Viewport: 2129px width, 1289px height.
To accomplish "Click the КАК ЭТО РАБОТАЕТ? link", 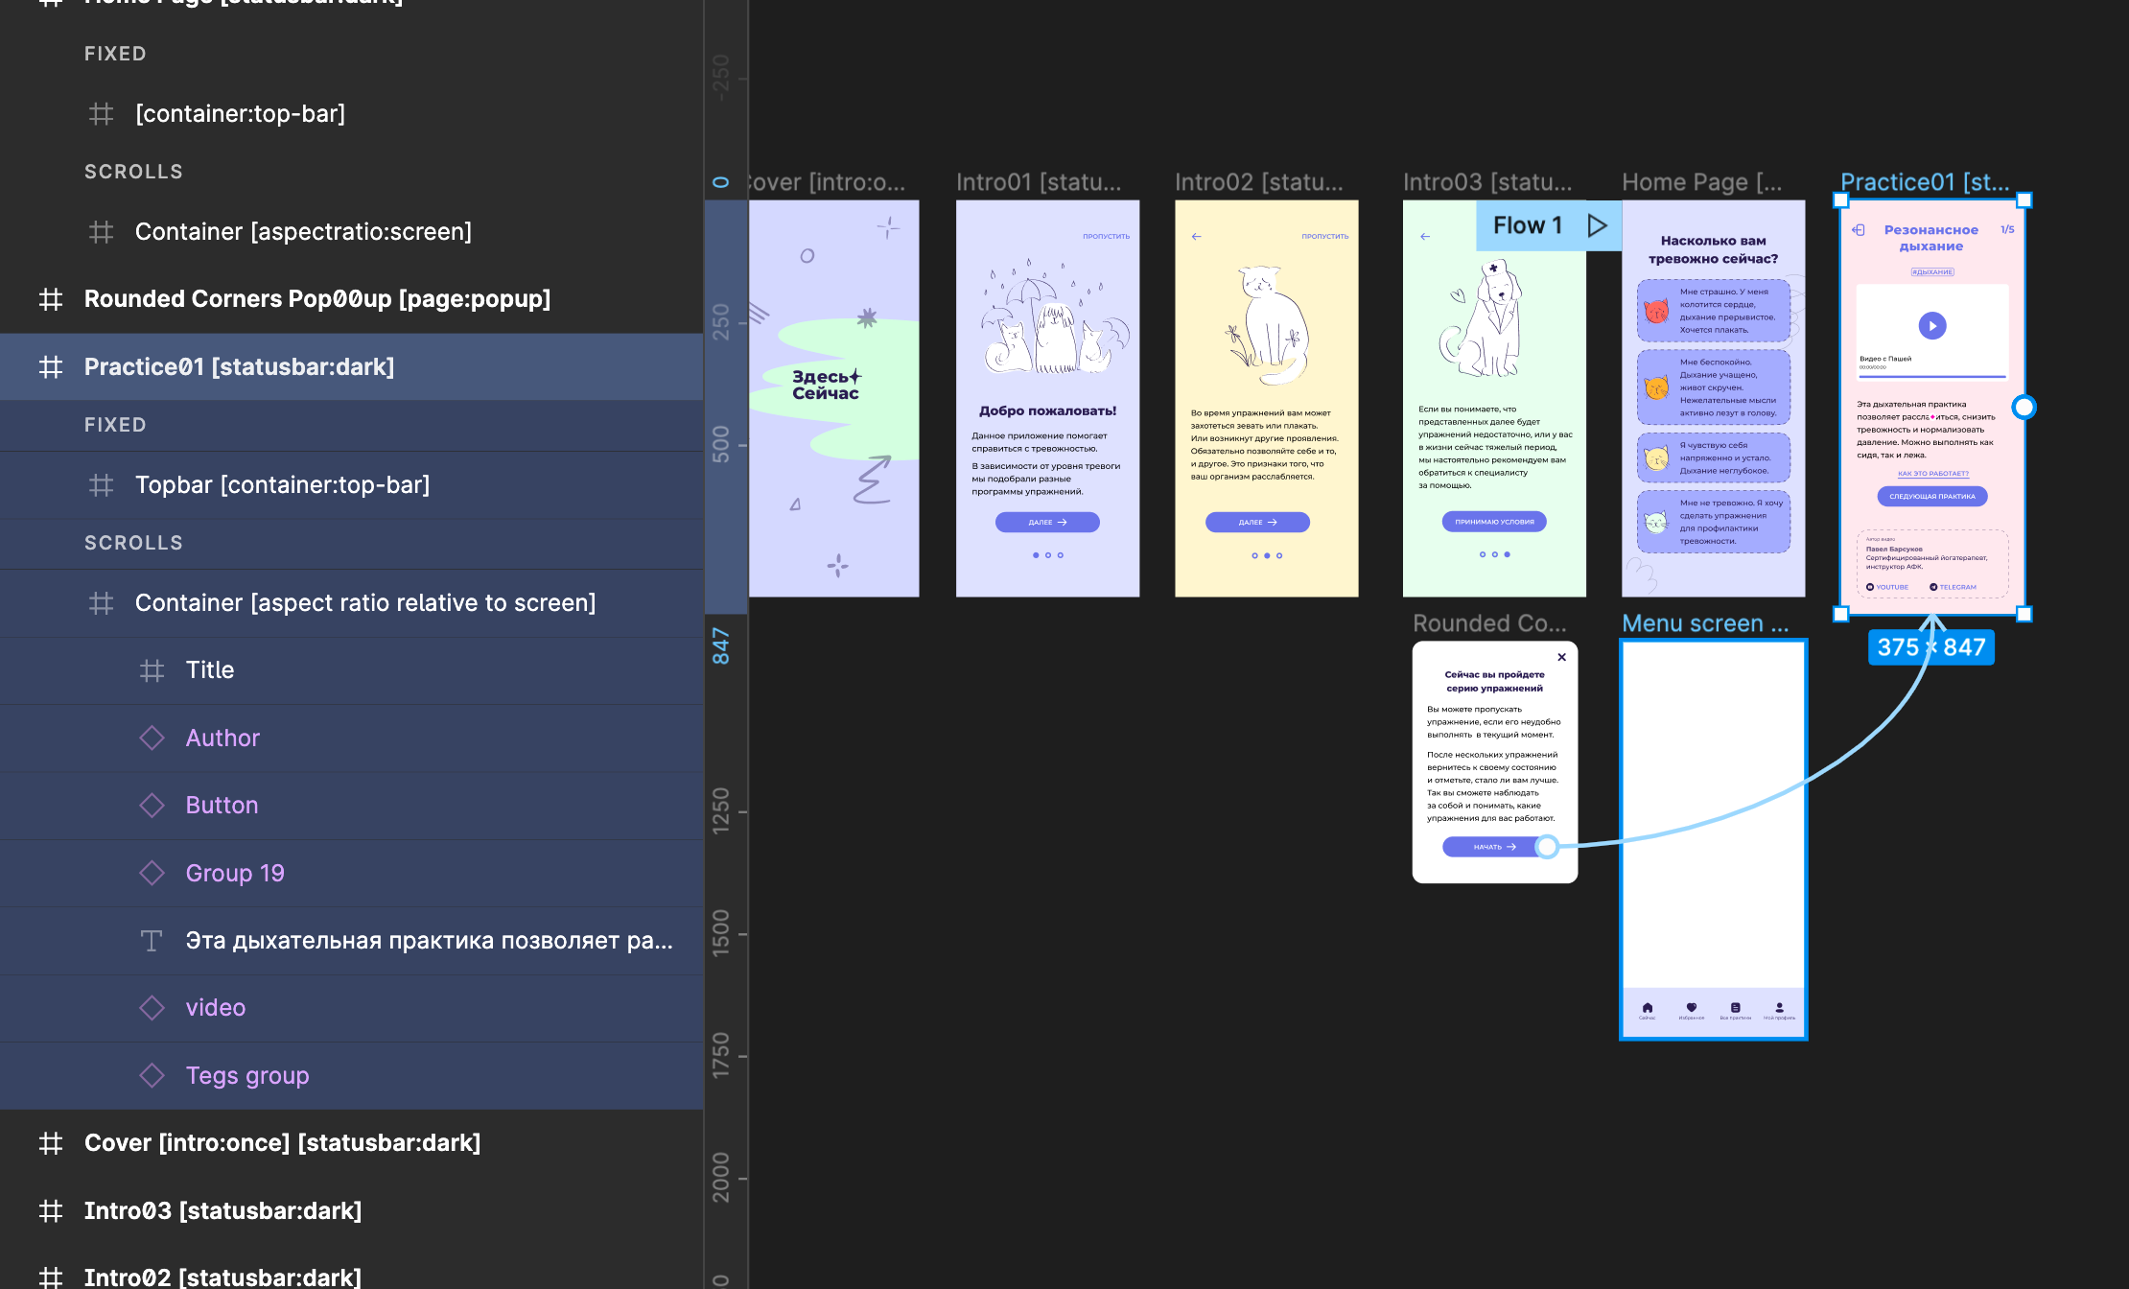I will point(1933,474).
